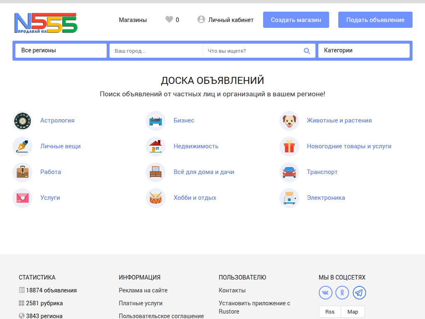The width and height of the screenshot is (425, 319).
Task: Click the favorites heart icon
Action: 169,20
